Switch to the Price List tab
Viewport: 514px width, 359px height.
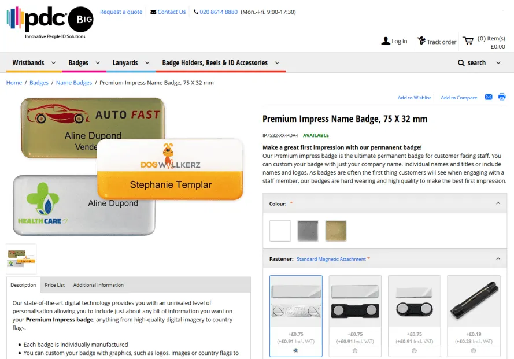pyautogui.click(x=54, y=285)
